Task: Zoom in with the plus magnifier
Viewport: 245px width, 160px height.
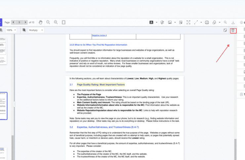Action: (x=56, y=22)
